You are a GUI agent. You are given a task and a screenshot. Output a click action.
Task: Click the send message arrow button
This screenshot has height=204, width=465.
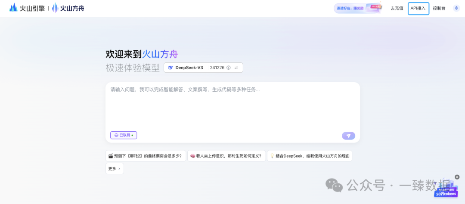348,136
